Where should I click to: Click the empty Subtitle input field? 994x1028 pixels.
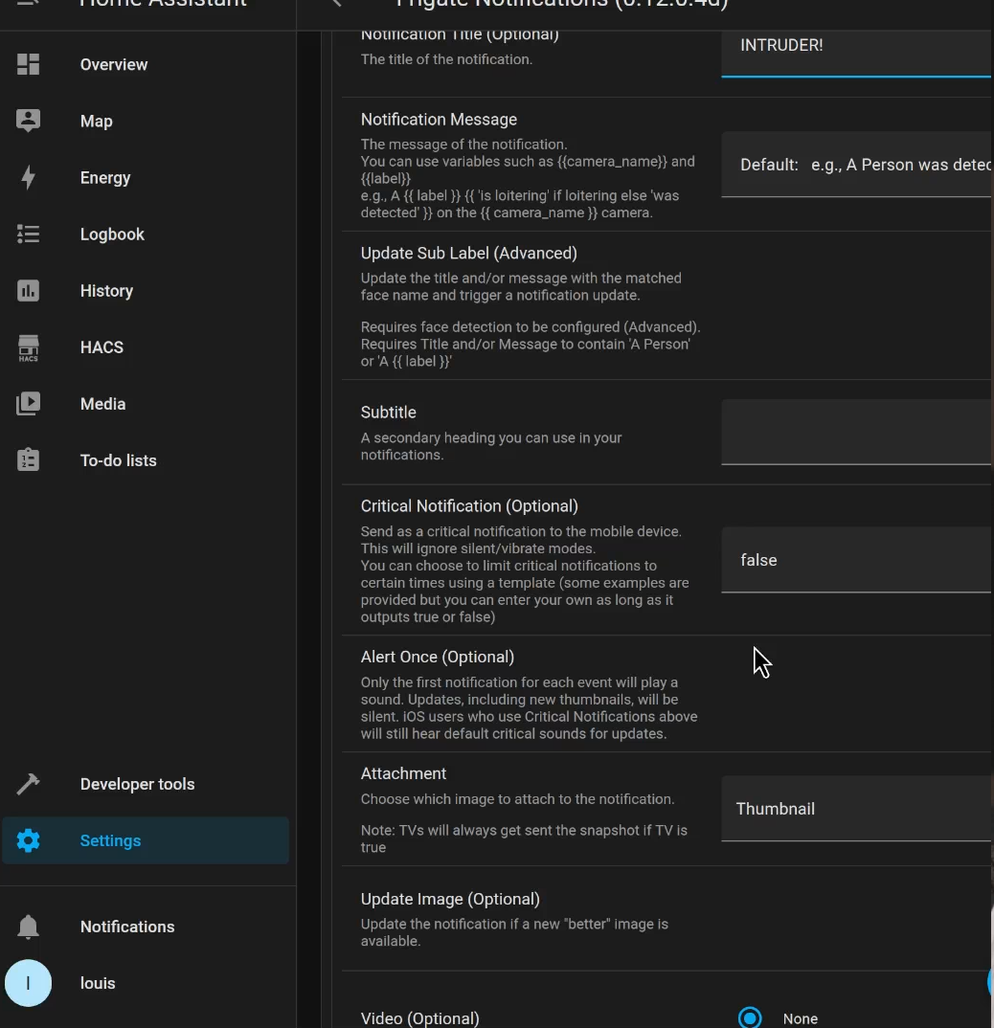(x=857, y=432)
